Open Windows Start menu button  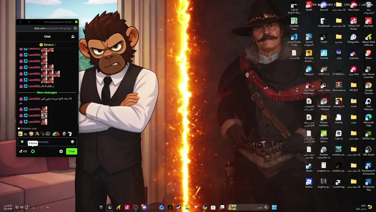pos(274,207)
